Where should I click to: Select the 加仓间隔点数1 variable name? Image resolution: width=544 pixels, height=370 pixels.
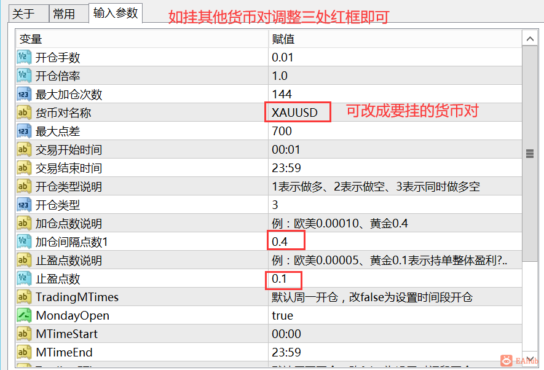pos(71,242)
